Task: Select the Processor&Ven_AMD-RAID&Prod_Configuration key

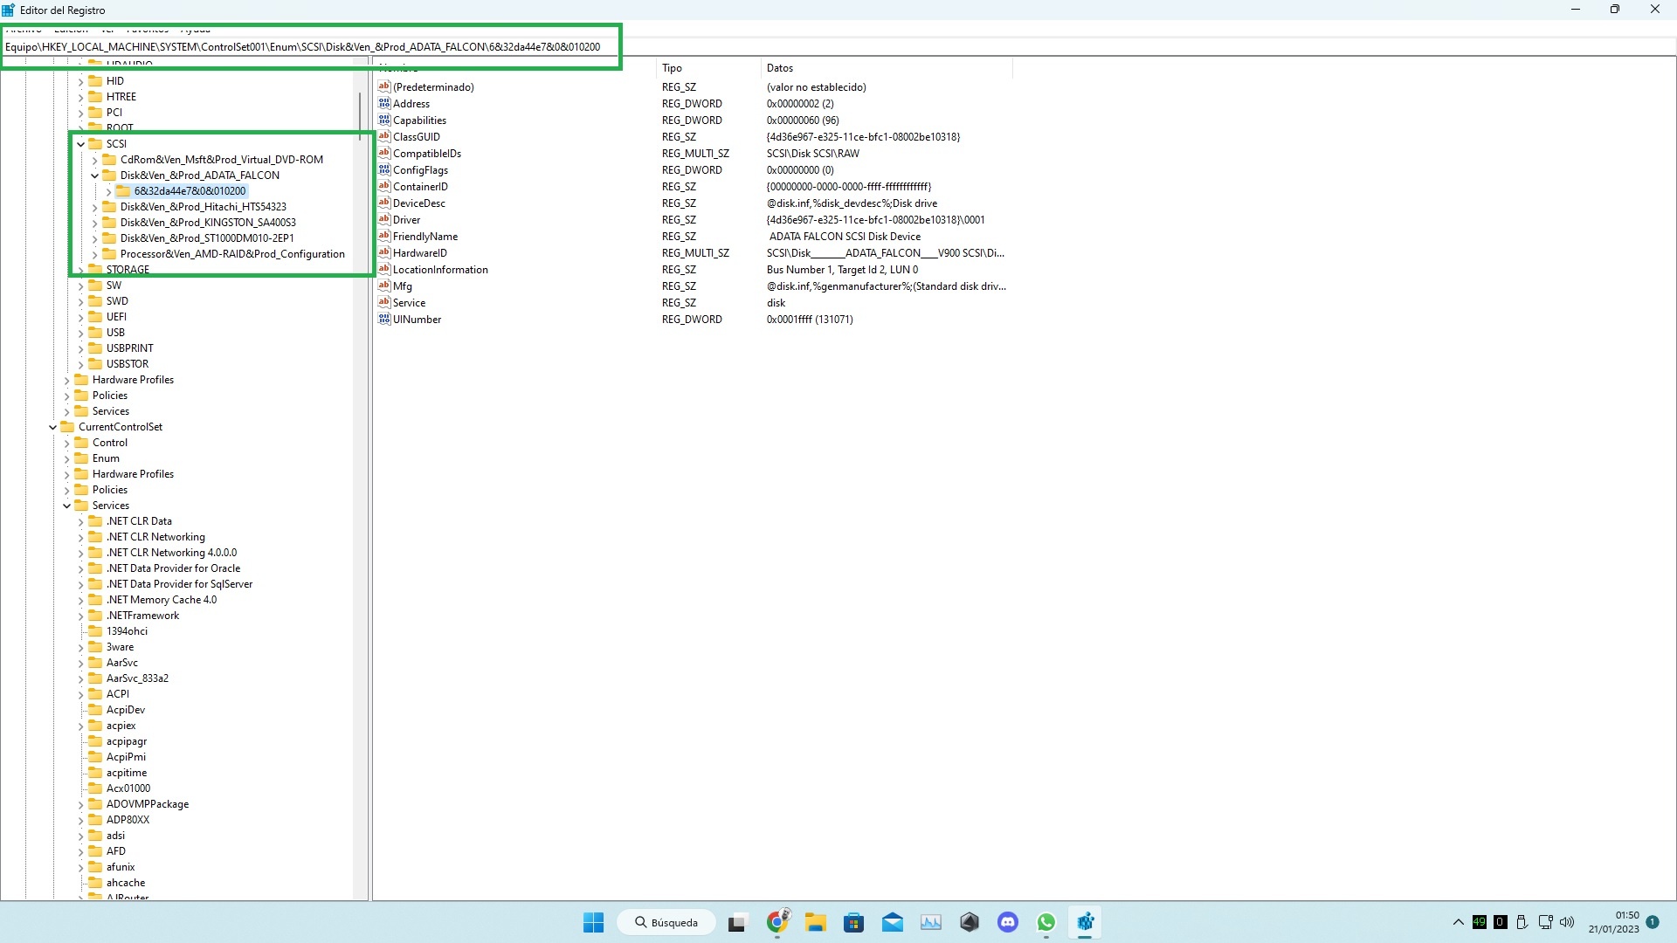Action: [x=232, y=253]
